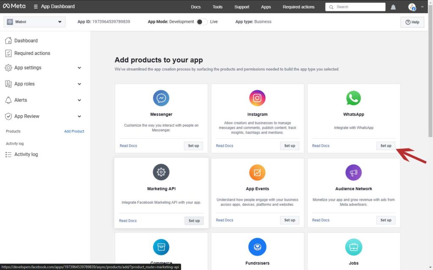This screenshot has height=270, width=433.
Task: Click the Activity log list icon
Action: (8, 154)
